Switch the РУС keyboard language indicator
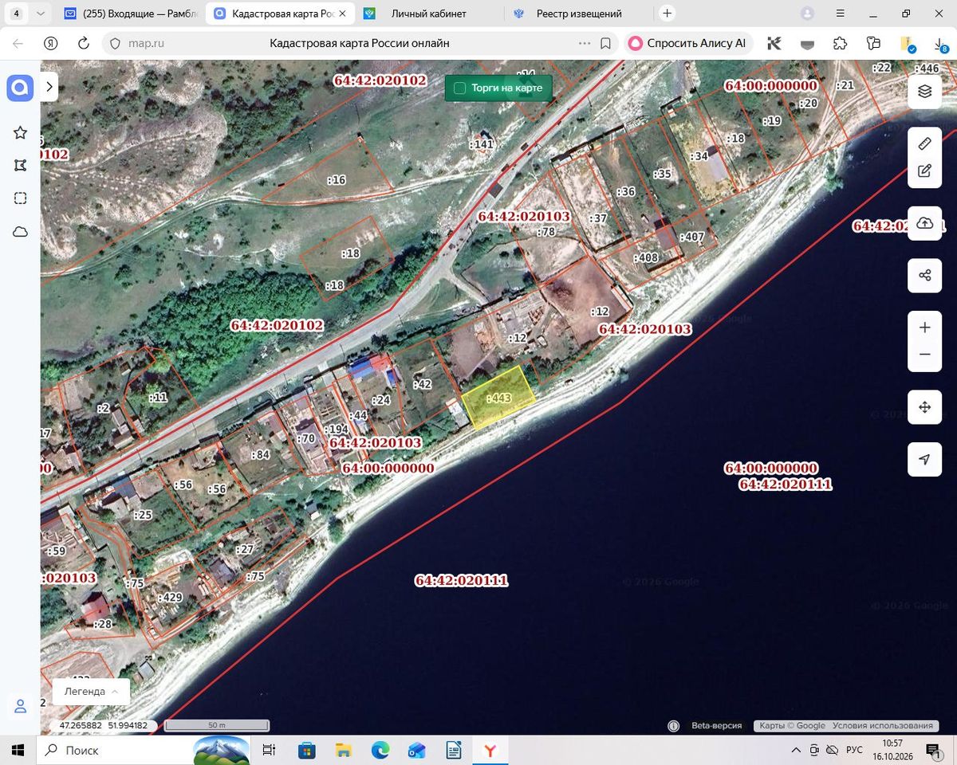This screenshot has width=957, height=765. (x=854, y=751)
